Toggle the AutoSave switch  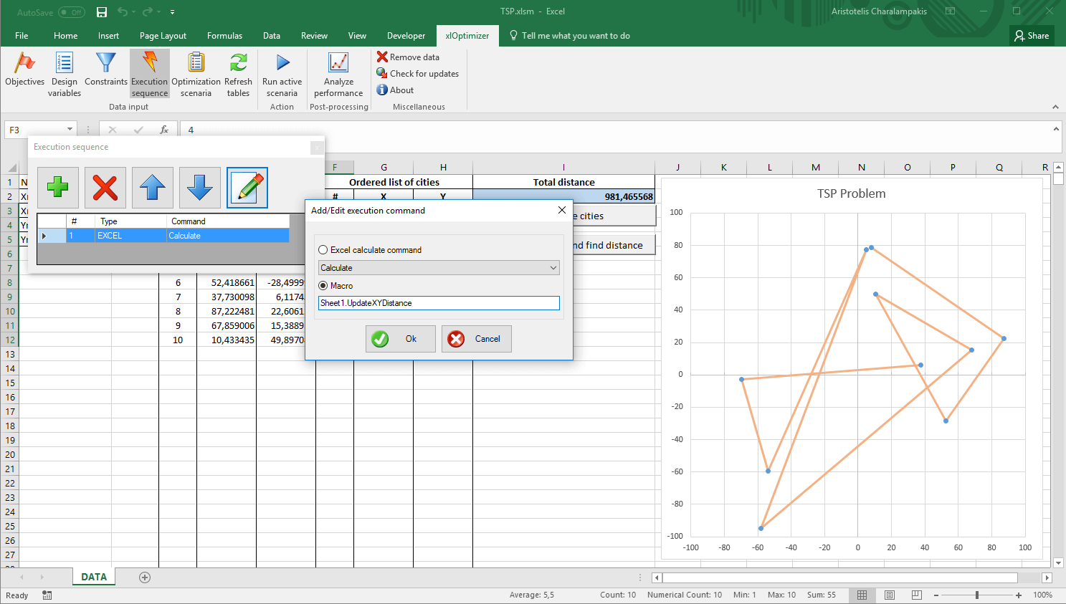click(71, 12)
